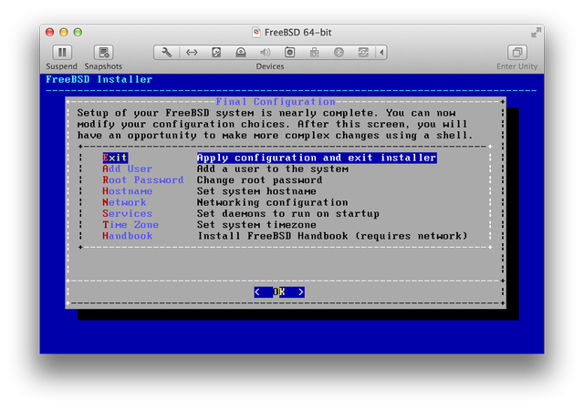Select the Handbook entry
The height and width of the screenshot is (409, 584).
(128, 236)
